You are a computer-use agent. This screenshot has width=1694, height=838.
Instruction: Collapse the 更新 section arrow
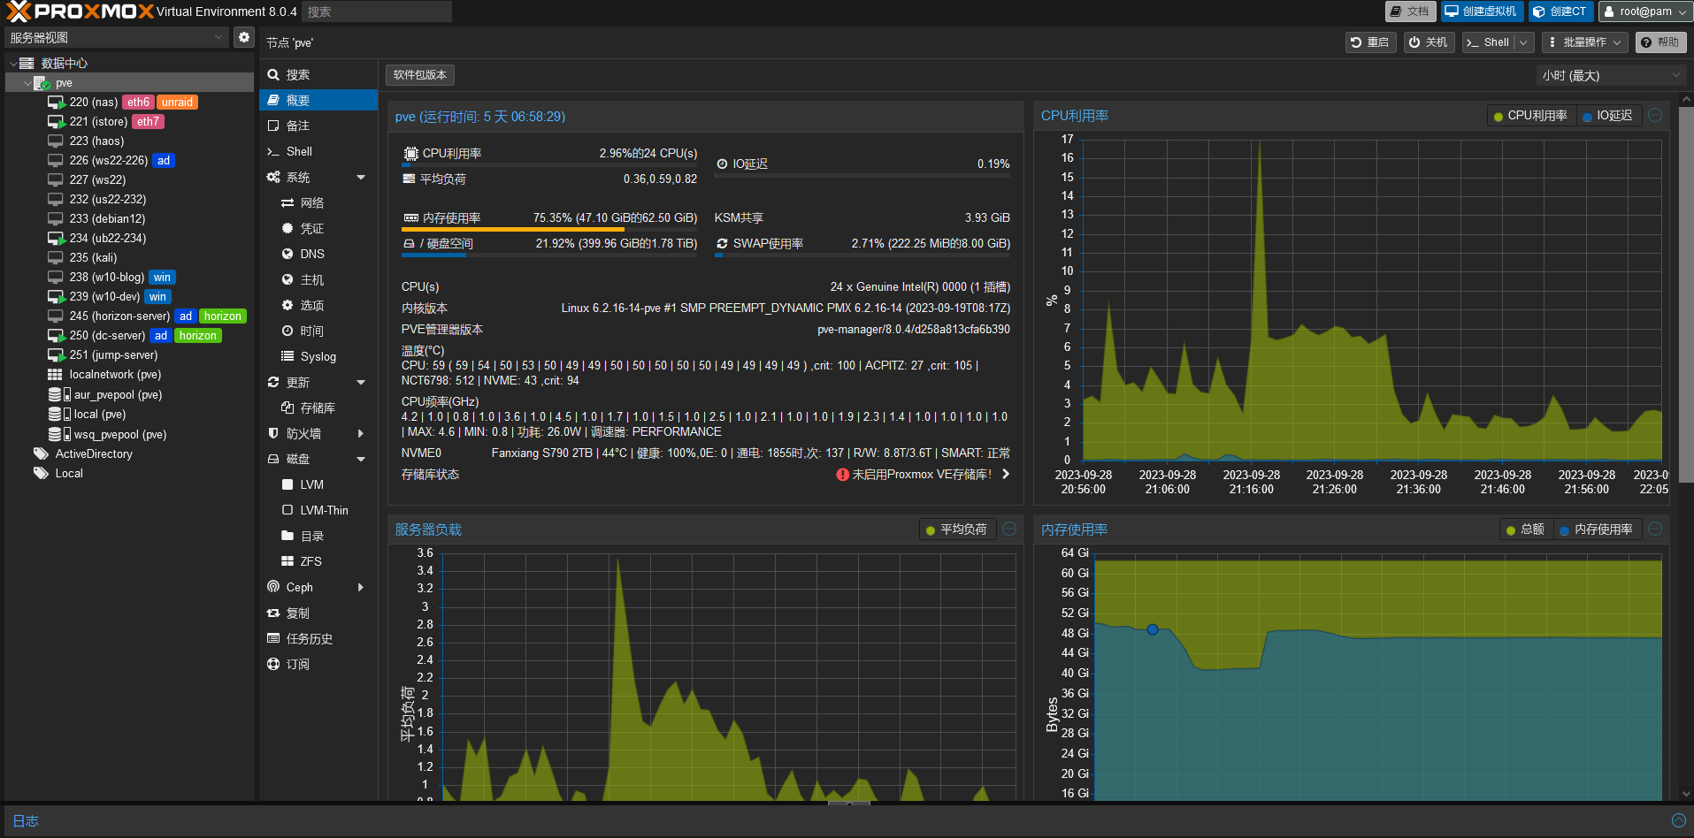coord(361,383)
